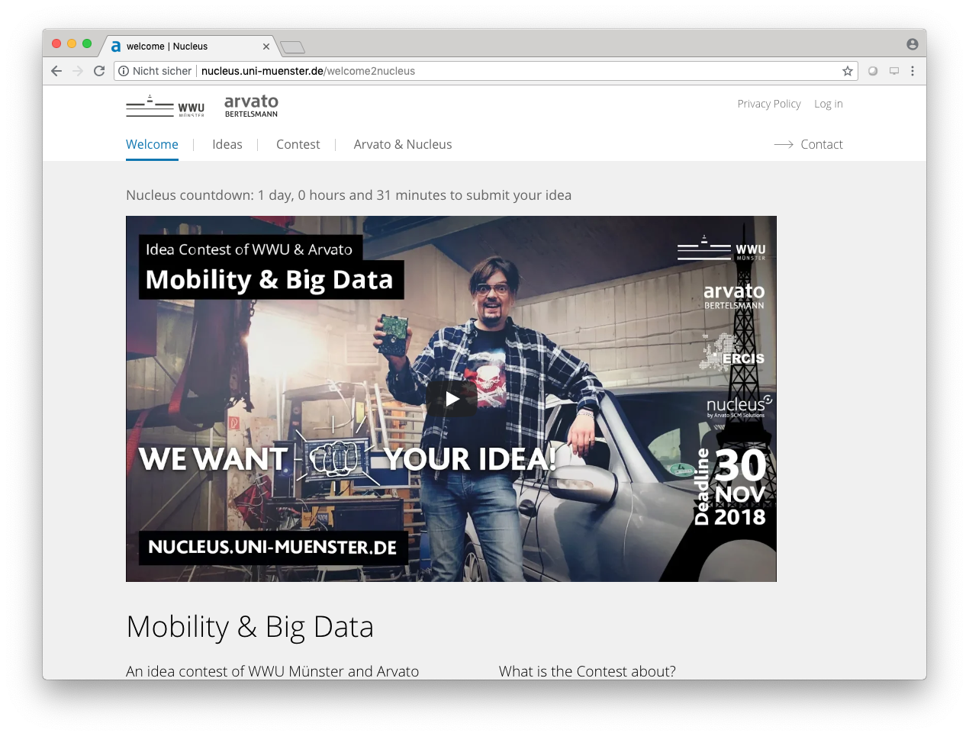The image size is (969, 736).
Task: Click the WWU Münster logo in header
Action: [x=166, y=106]
